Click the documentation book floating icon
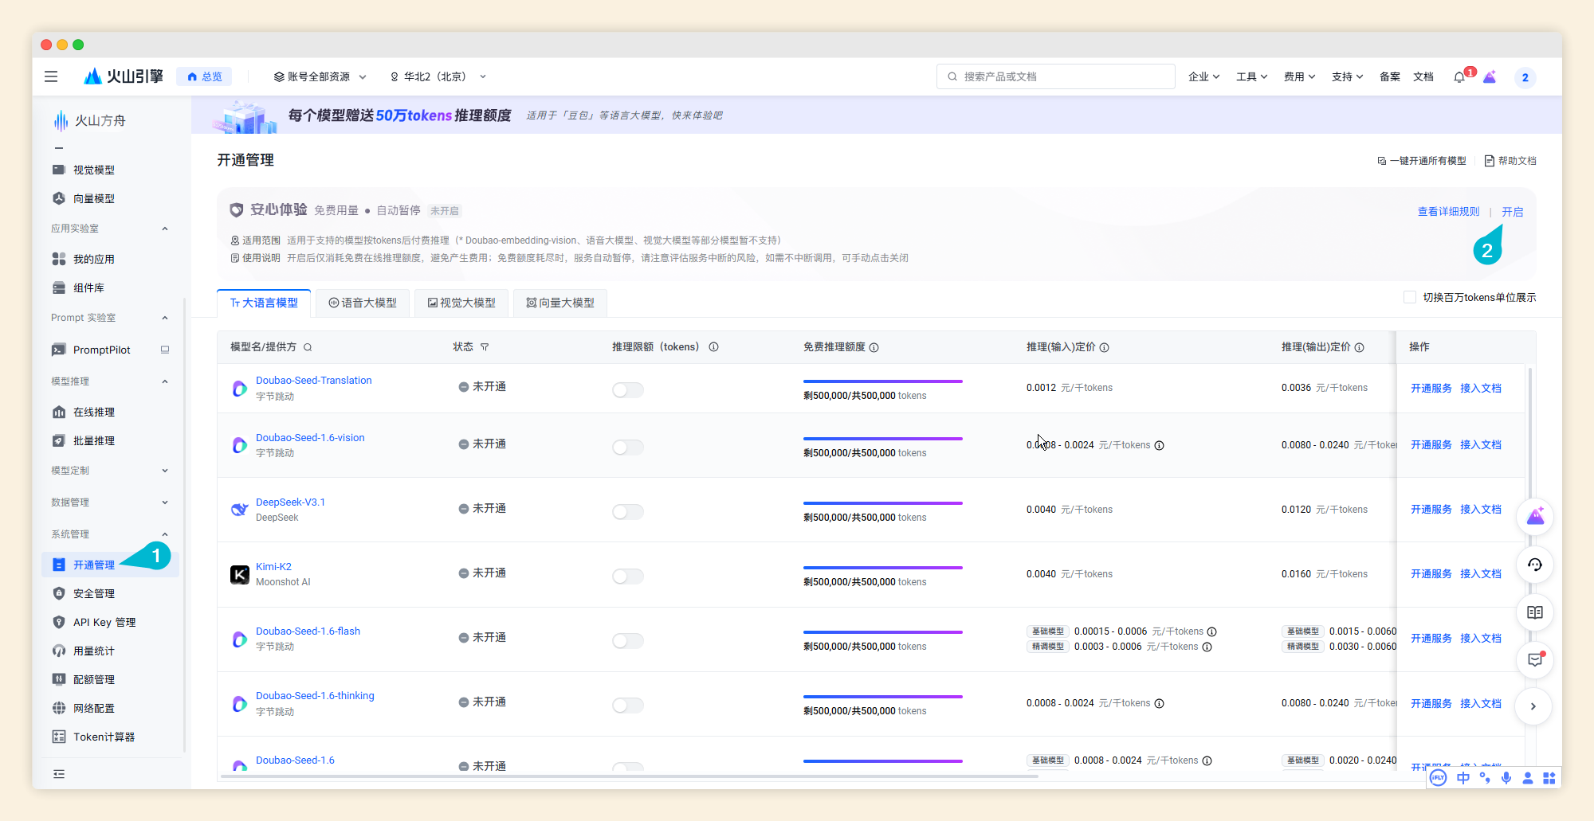Viewport: 1594px width, 821px height. (1534, 612)
